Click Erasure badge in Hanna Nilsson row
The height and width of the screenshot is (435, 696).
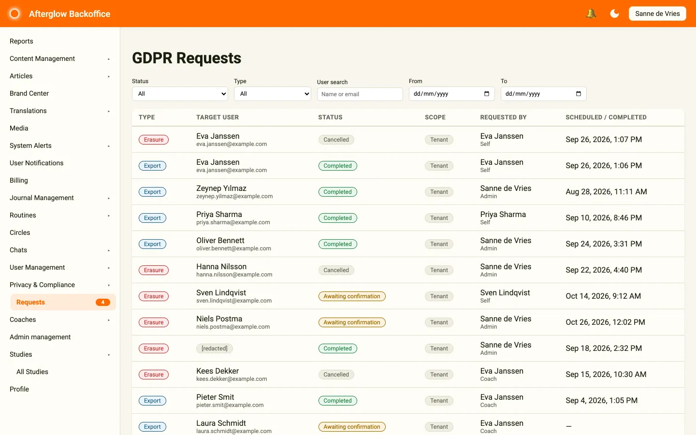click(x=154, y=270)
